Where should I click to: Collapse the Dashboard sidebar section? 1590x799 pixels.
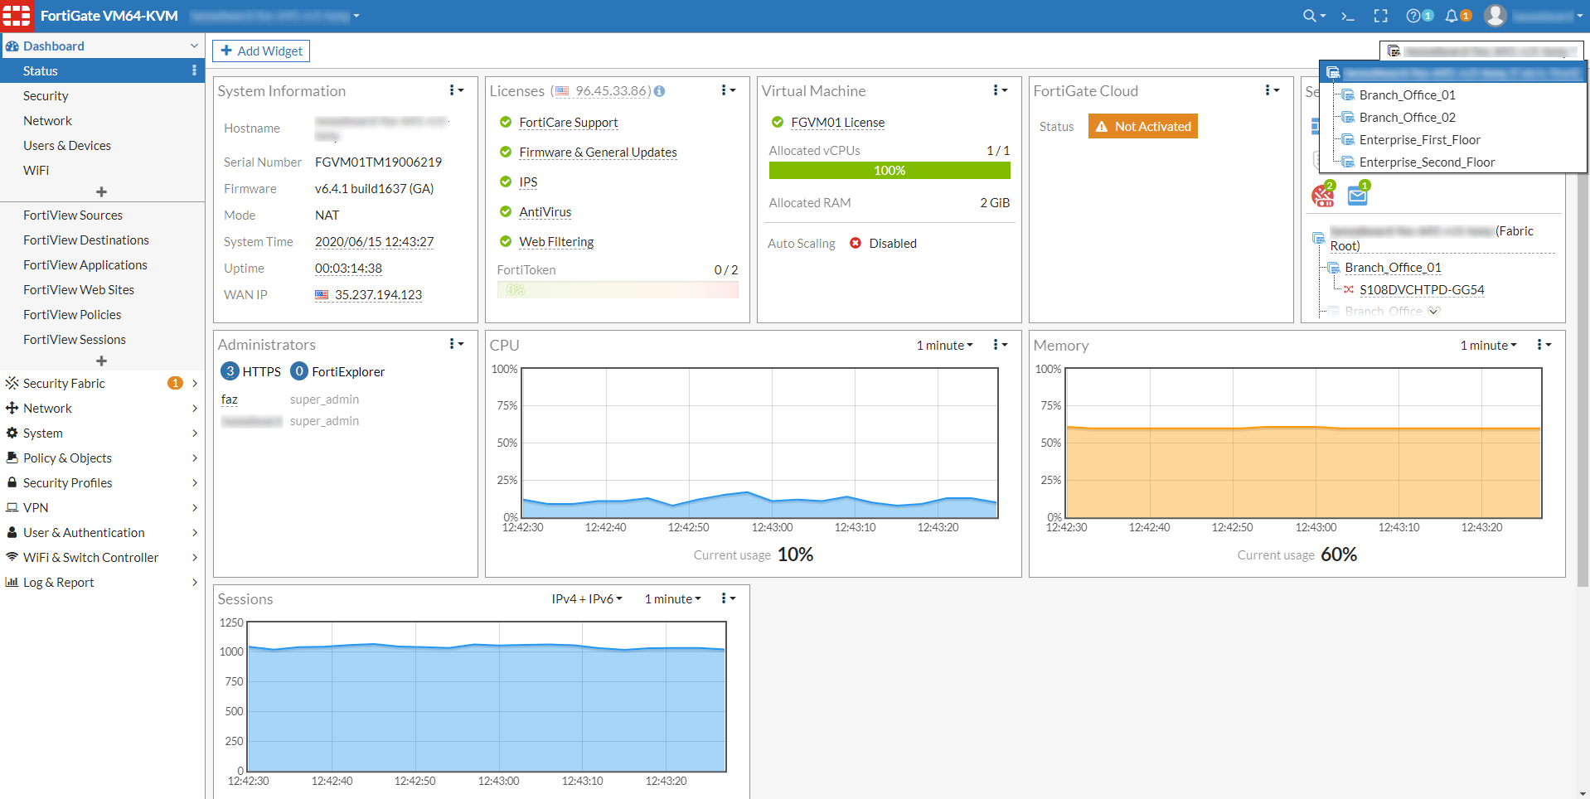193,46
